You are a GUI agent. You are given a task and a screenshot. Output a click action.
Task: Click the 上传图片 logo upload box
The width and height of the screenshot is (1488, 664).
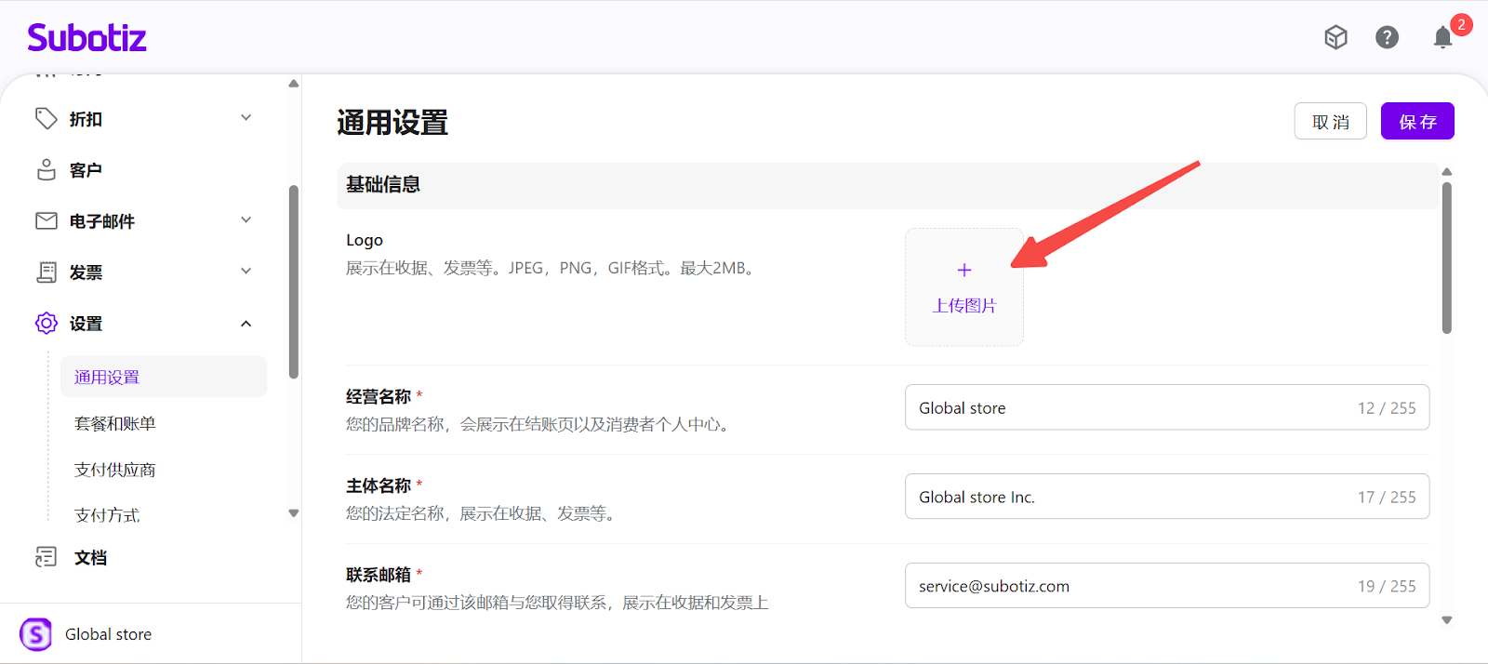(x=963, y=287)
